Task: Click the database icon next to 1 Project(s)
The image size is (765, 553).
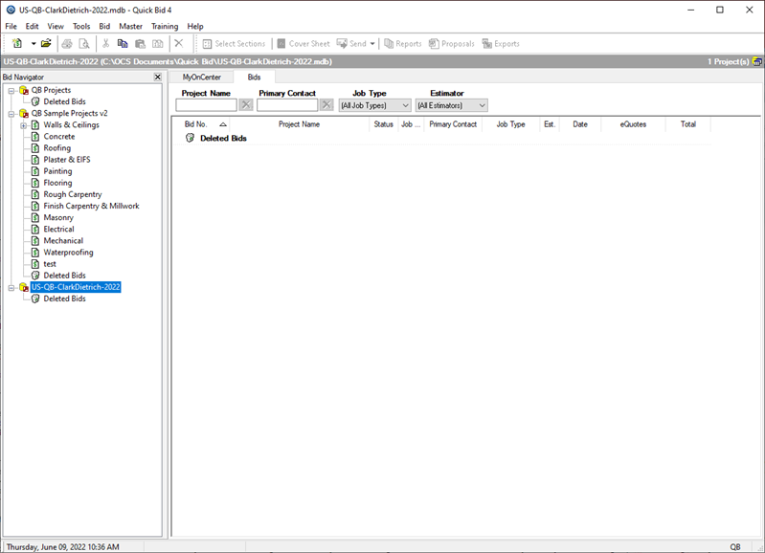Action: pos(757,61)
